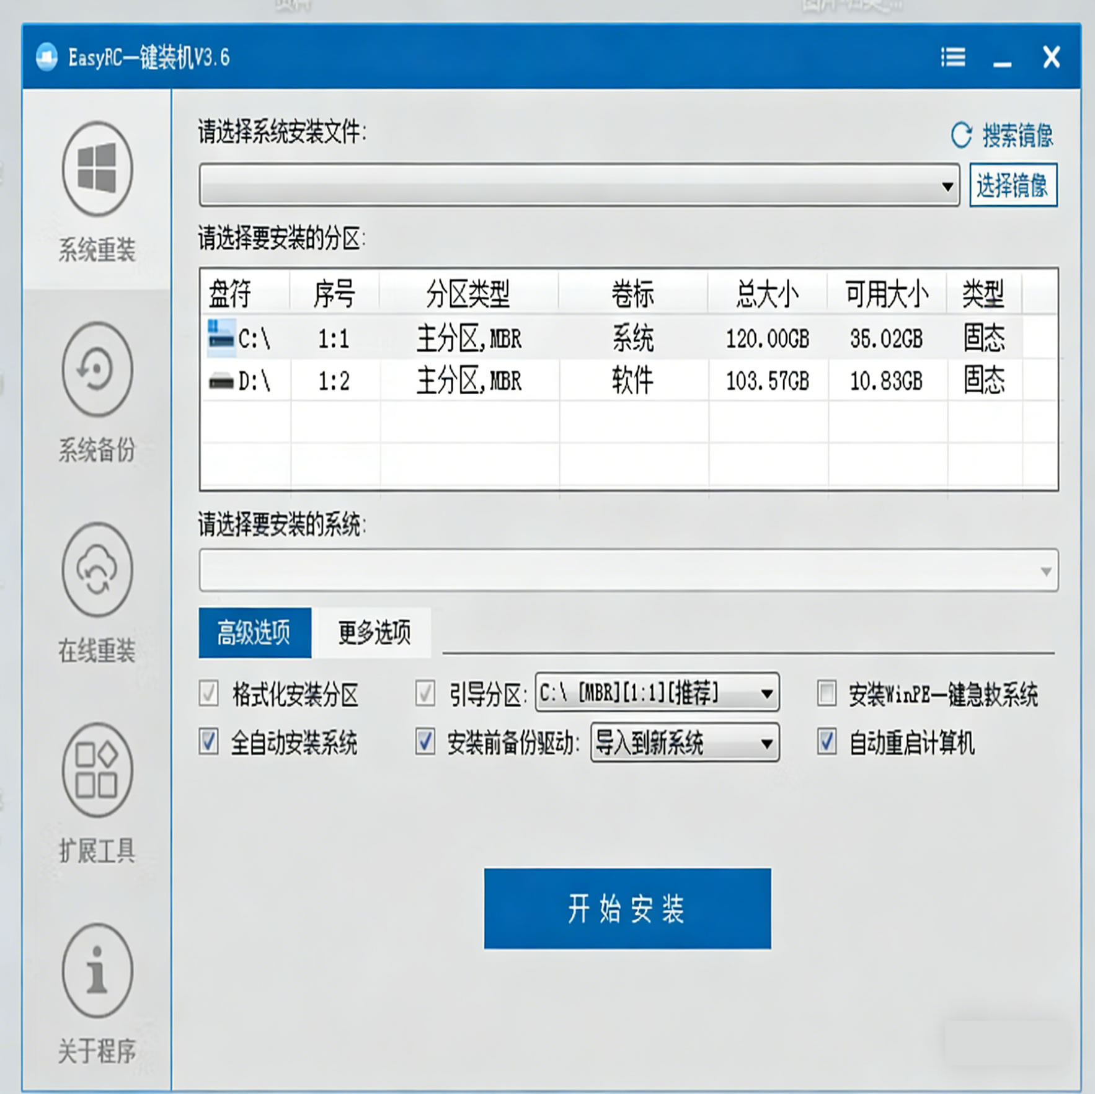Open the 系统重装 Windows logo icon
Viewport: 1095px width, 1094px height.
[x=97, y=169]
